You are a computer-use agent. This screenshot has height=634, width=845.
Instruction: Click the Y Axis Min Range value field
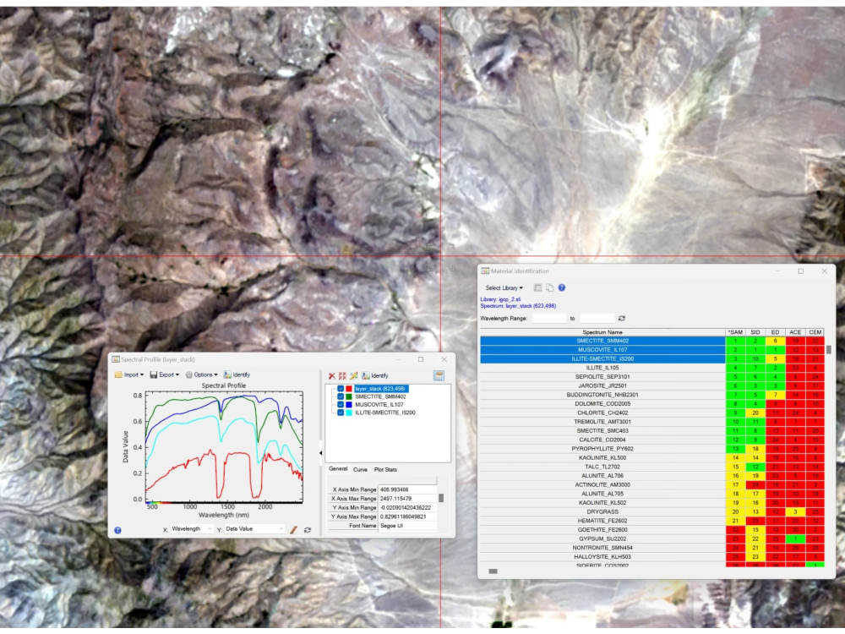tap(407, 508)
